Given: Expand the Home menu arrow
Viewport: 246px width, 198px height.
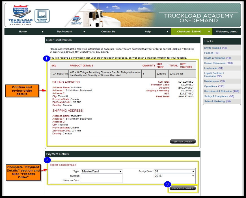Looking at the screenshot, I should point(43,32).
